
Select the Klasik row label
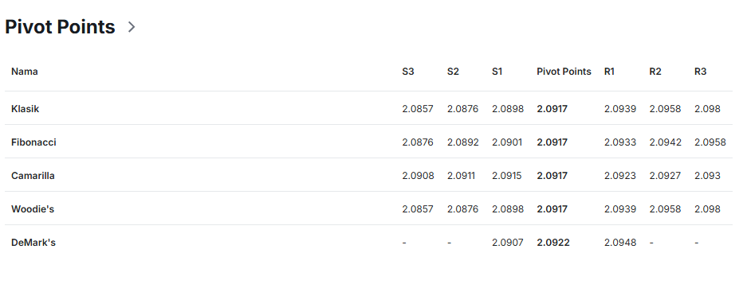(25, 109)
